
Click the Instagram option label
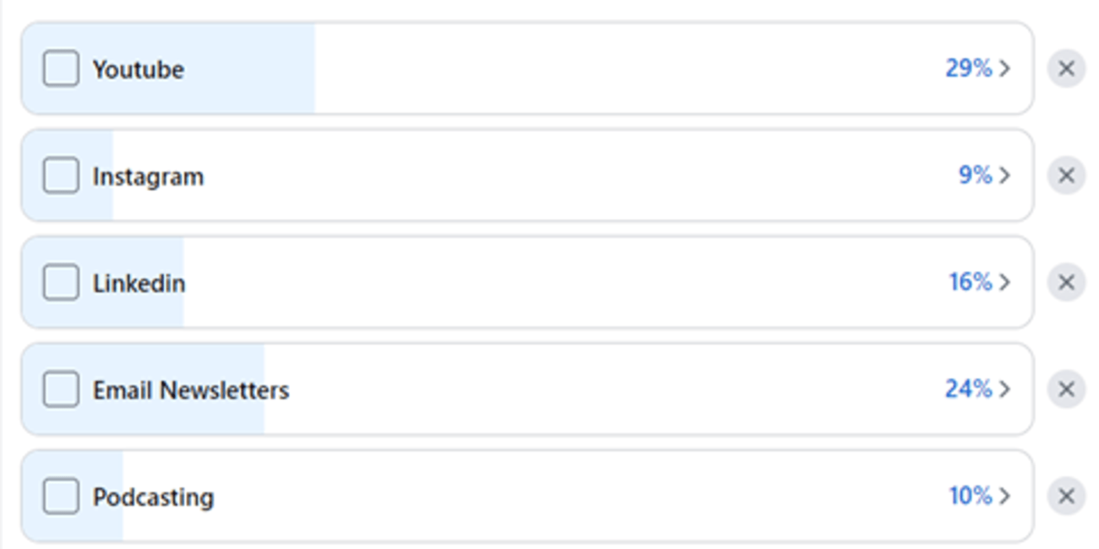tap(148, 177)
